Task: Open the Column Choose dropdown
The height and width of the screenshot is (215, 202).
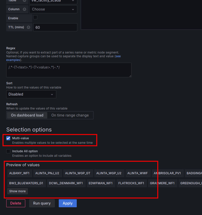Action: tap(53, 9)
